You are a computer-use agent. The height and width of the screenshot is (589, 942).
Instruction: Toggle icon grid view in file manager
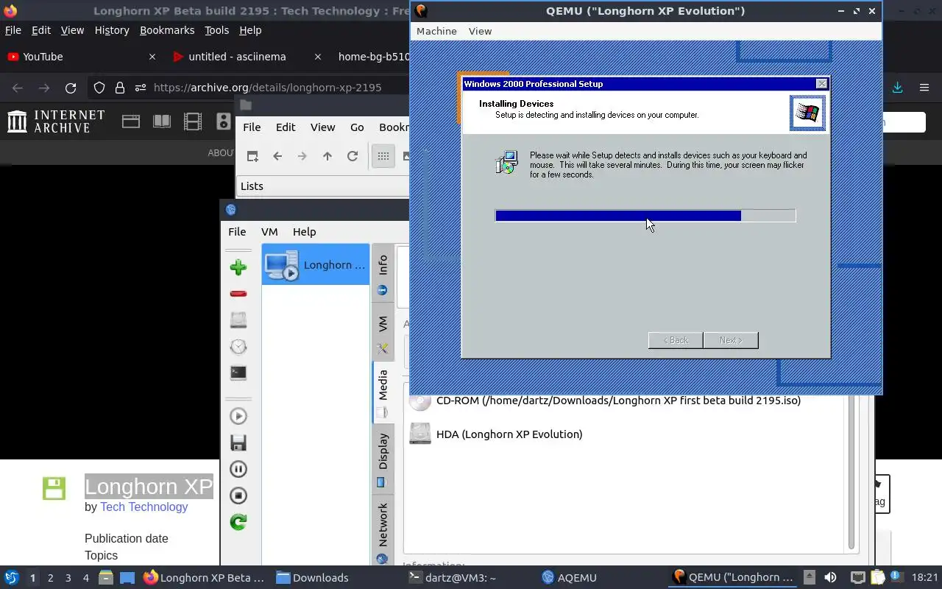[x=383, y=156]
